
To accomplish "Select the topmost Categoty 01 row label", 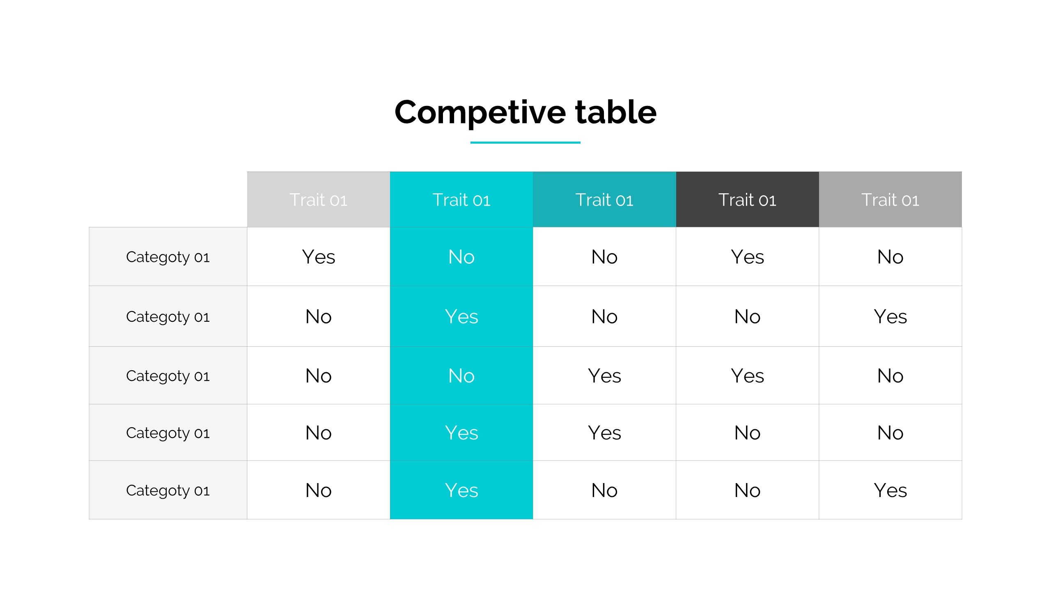I will tap(168, 257).
